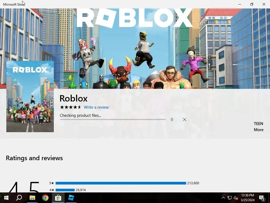This screenshot has width=270, height=203.
Task: Click the Checking product files status text
Action: (x=80, y=116)
